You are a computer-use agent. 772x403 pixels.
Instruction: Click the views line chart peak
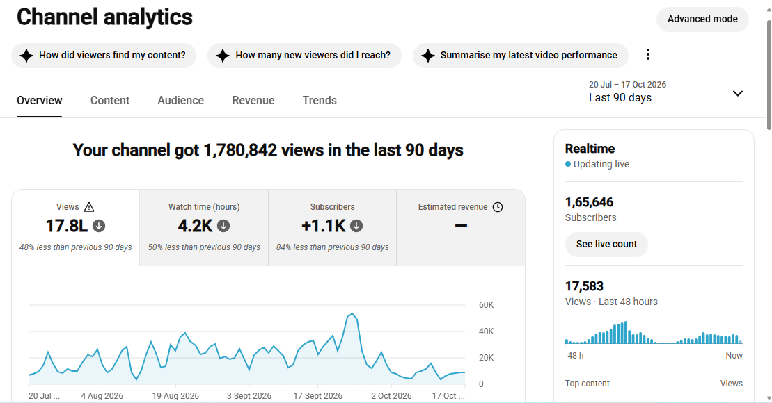352,314
